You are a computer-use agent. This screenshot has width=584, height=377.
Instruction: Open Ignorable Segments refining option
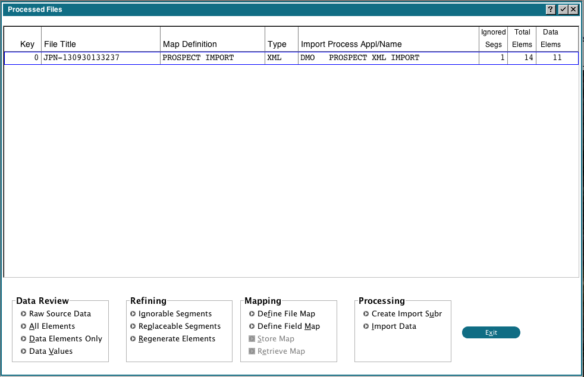(x=175, y=313)
